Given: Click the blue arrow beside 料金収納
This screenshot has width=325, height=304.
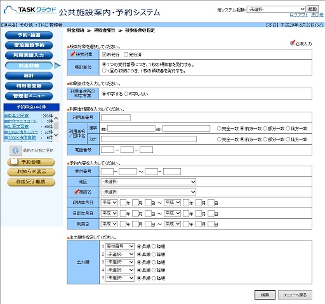Looking at the screenshot, I should click(57, 66).
